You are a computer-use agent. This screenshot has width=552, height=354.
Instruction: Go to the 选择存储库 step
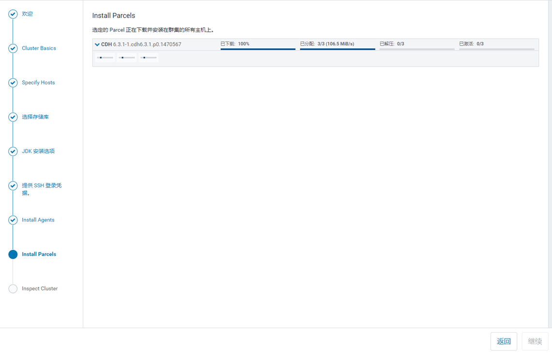[x=35, y=117]
